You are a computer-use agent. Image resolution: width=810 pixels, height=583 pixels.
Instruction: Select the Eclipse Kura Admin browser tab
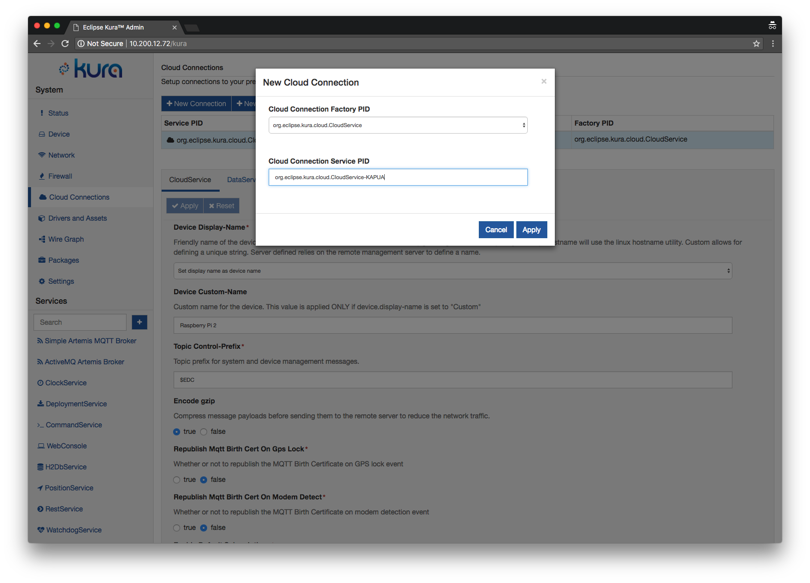point(123,27)
